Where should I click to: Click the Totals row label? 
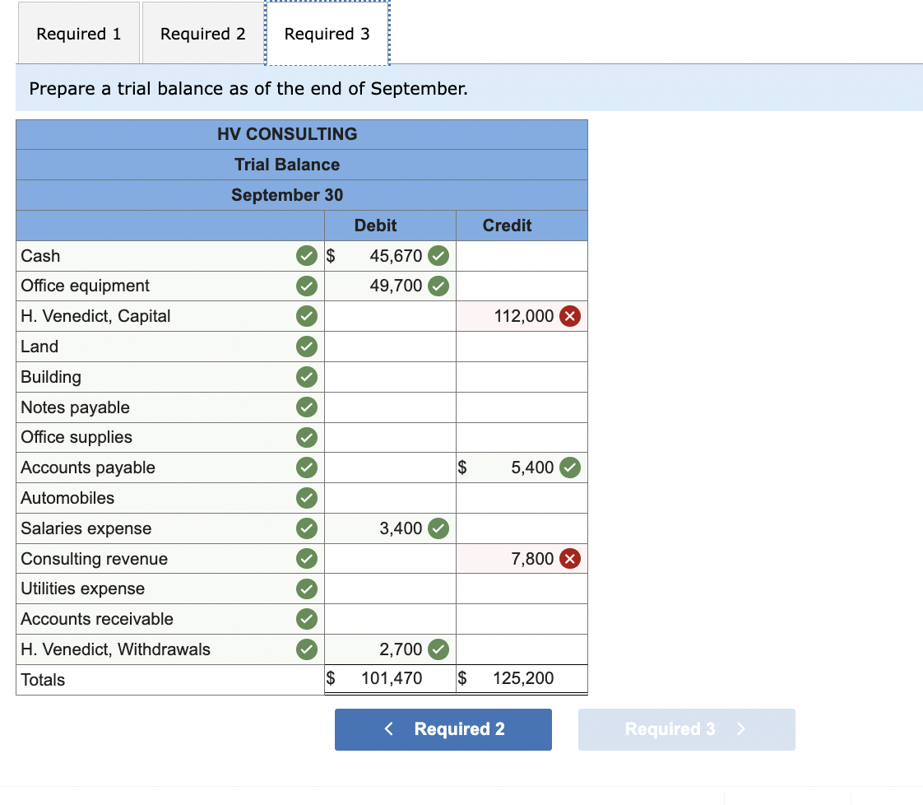[43, 680]
